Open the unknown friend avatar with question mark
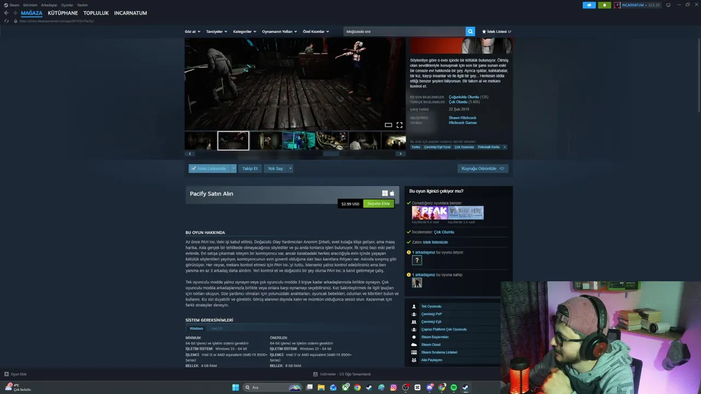Screen dimensions: 701x394 click(x=417, y=260)
